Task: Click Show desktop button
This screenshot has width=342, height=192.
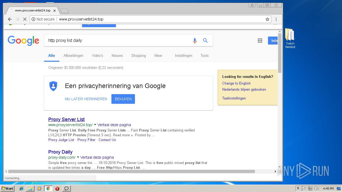Action: coord(339,188)
